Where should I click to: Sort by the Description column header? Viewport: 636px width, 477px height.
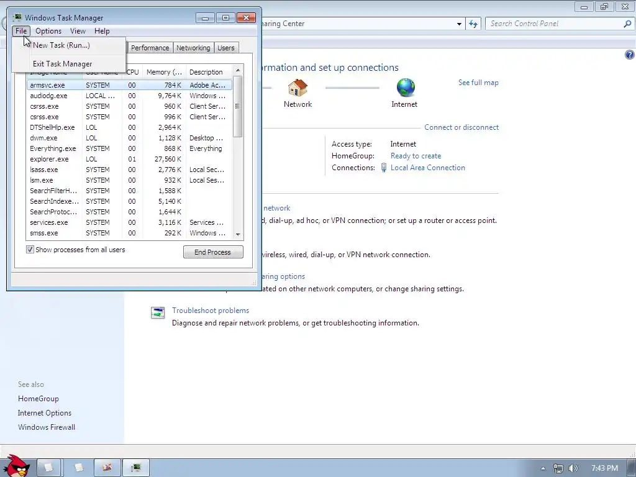(x=209, y=72)
